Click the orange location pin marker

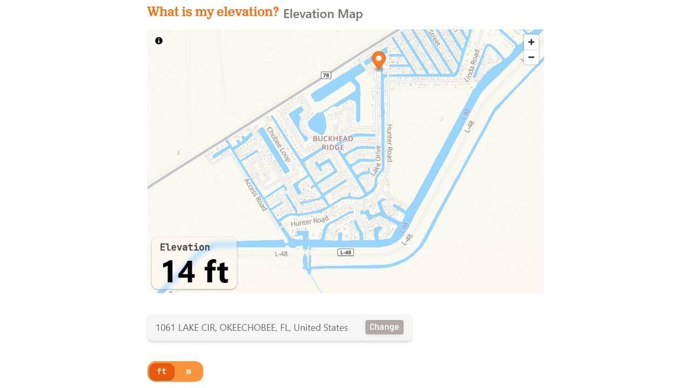point(378,59)
